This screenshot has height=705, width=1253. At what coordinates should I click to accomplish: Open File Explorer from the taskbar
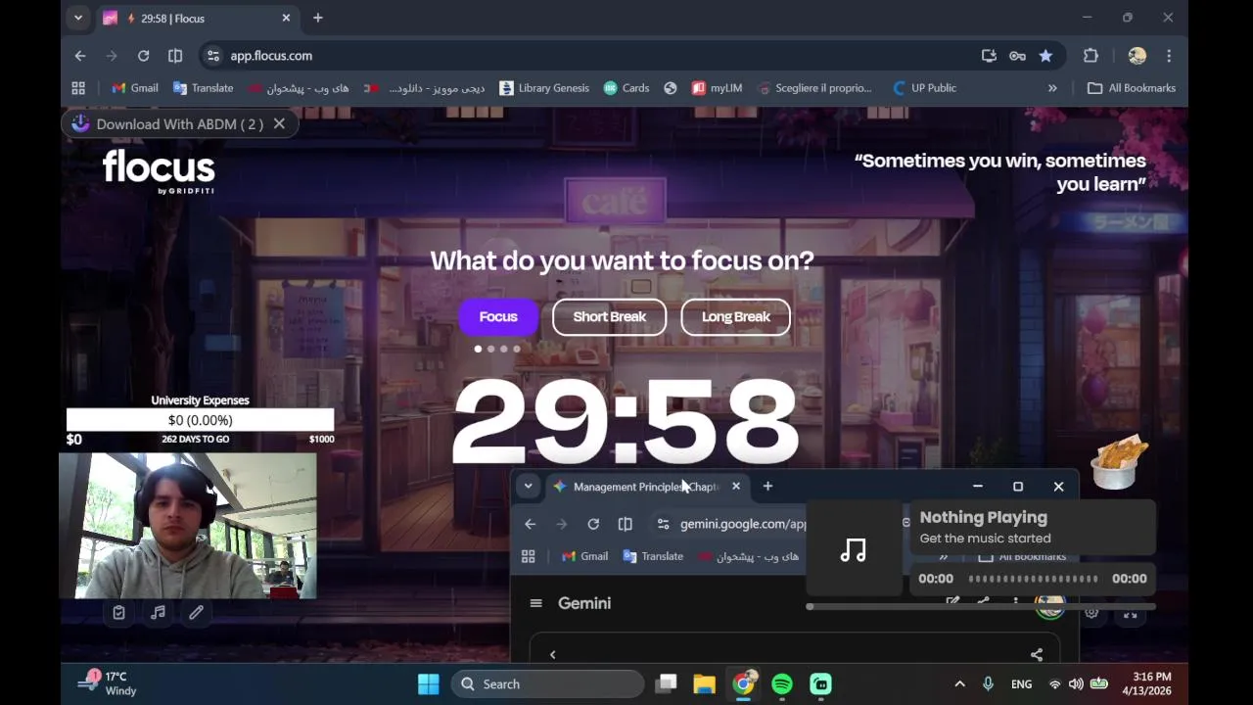coord(704,684)
